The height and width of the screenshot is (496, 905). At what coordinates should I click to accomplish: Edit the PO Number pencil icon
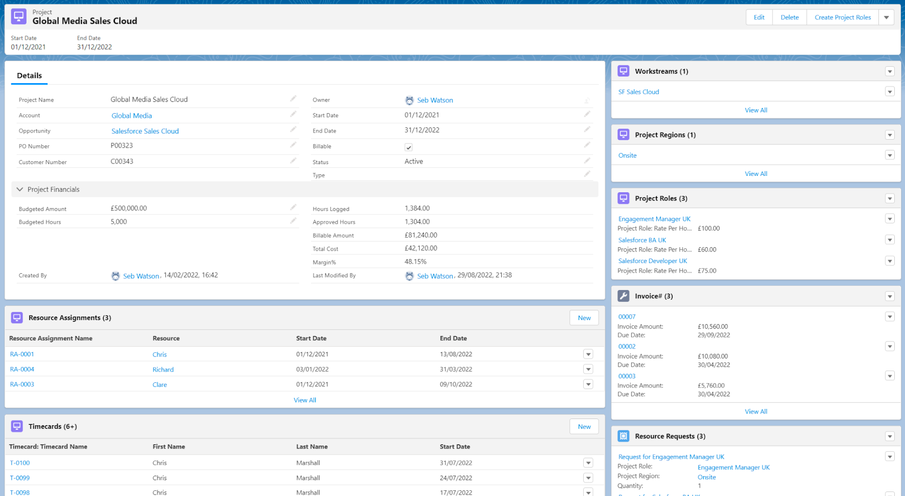click(x=294, y=145)
